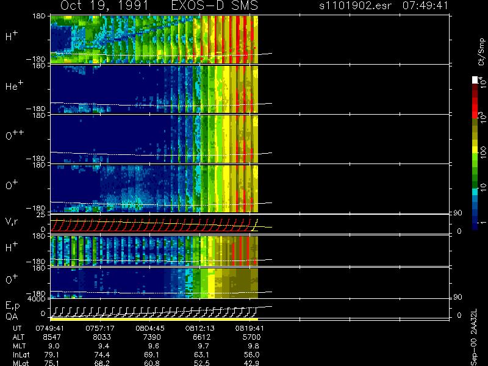Click the 'InLat' row label
Viewport: 488px width, 366px height.
(x=21, y=354)
